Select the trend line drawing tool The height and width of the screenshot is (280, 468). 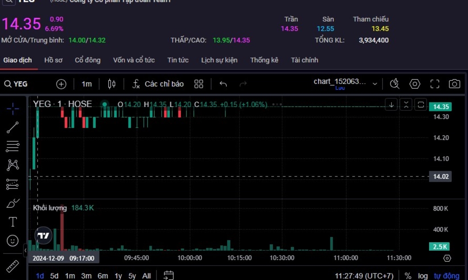12,128
